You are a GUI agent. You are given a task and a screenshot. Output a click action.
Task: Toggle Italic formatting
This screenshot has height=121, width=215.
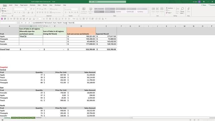[17, 12]
